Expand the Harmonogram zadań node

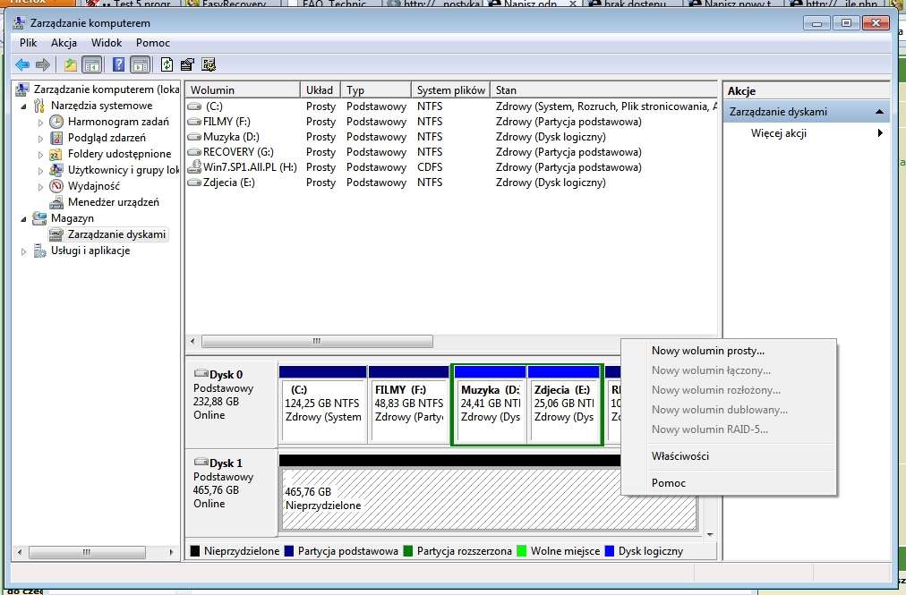(x=40, y=123)
